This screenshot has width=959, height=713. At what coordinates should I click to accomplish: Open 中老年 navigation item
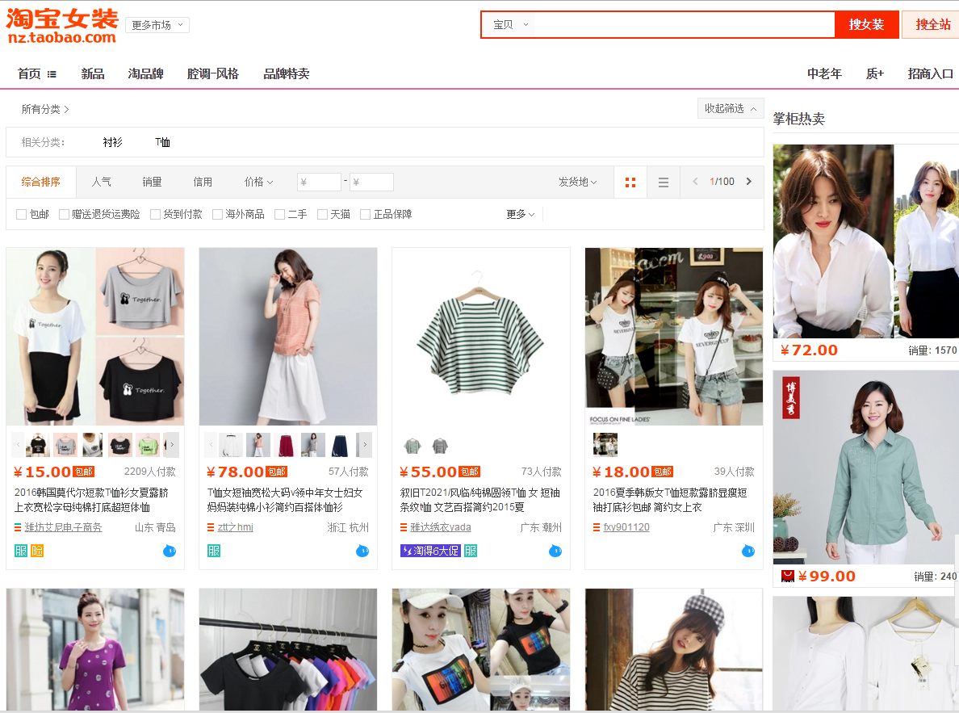click(x=824, y=74)
